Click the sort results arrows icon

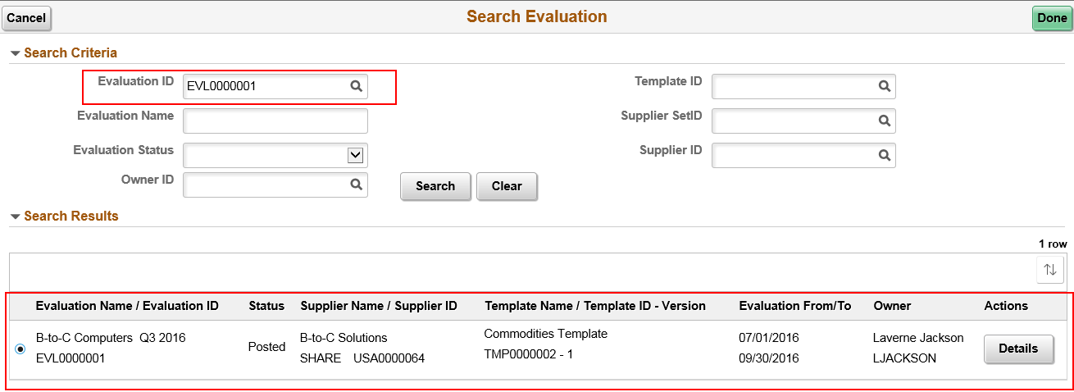pos(1050,269)
